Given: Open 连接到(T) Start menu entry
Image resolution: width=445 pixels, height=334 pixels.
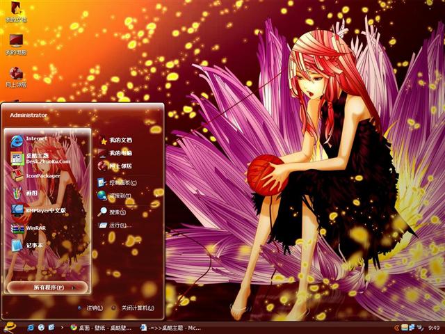Looking at the screenshot, I should 114,196.
